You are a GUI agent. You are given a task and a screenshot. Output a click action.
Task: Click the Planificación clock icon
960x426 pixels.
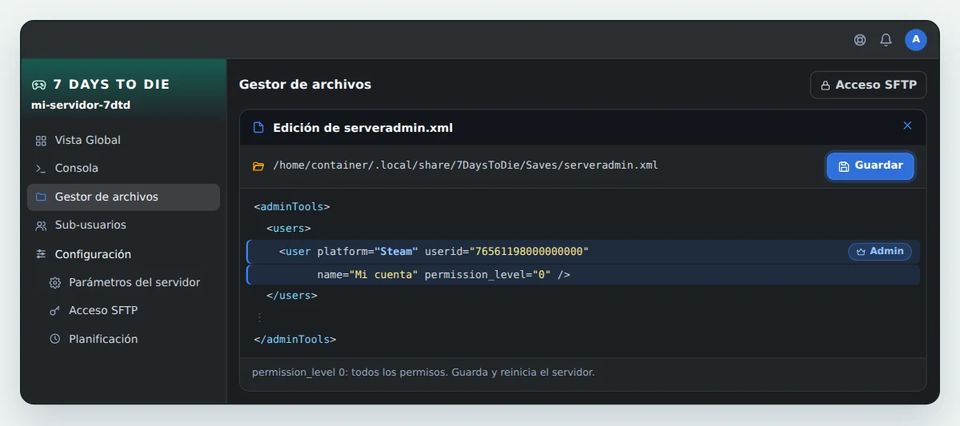(x=55, y=339)
